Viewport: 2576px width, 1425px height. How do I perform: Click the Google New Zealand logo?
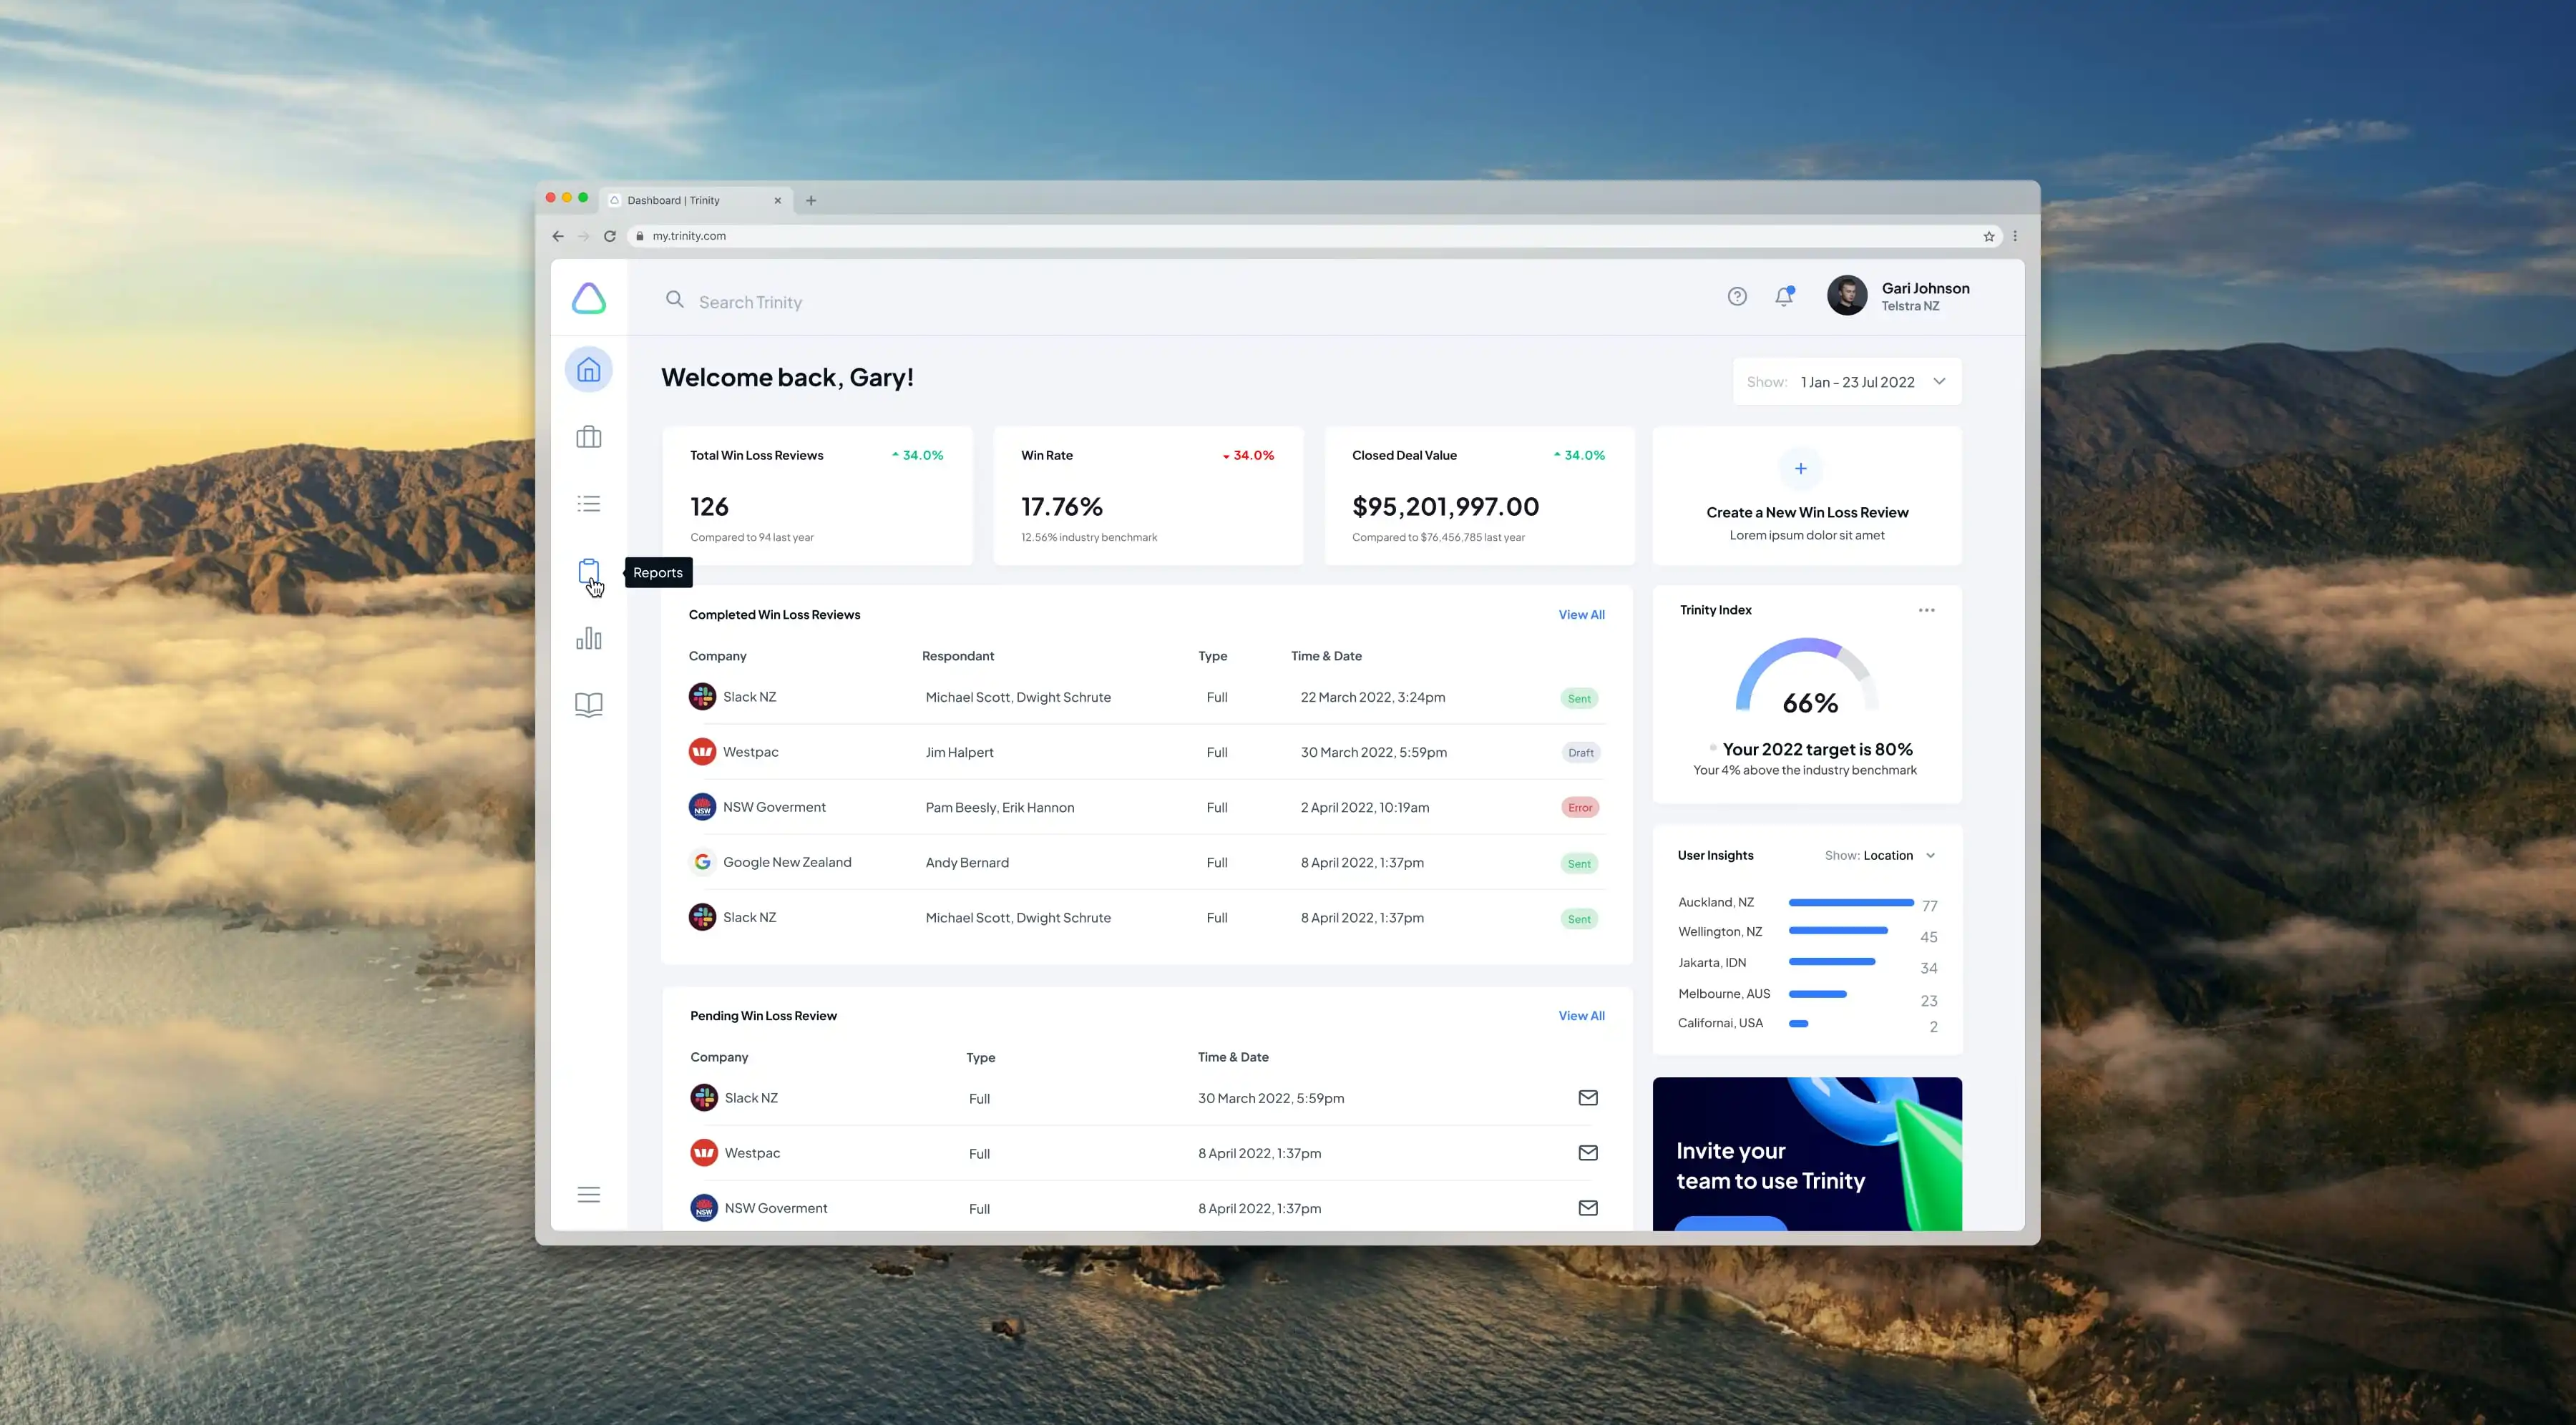[x=702, y=862]
